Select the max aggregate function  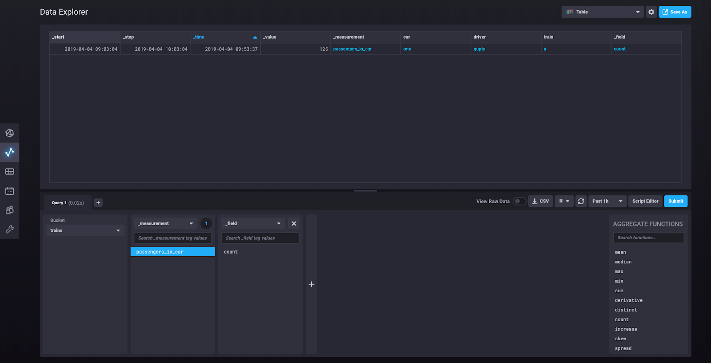[x=619, y=271]
